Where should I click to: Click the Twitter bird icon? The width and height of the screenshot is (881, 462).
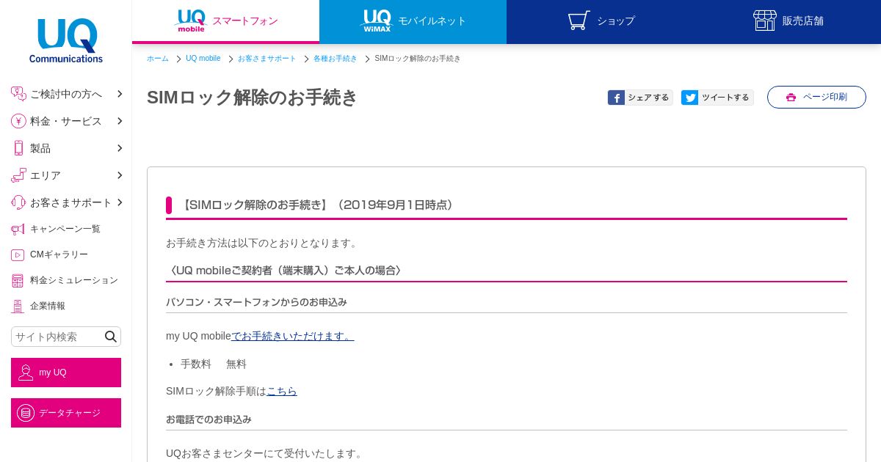pyautogui.click(x=689, y=98)
